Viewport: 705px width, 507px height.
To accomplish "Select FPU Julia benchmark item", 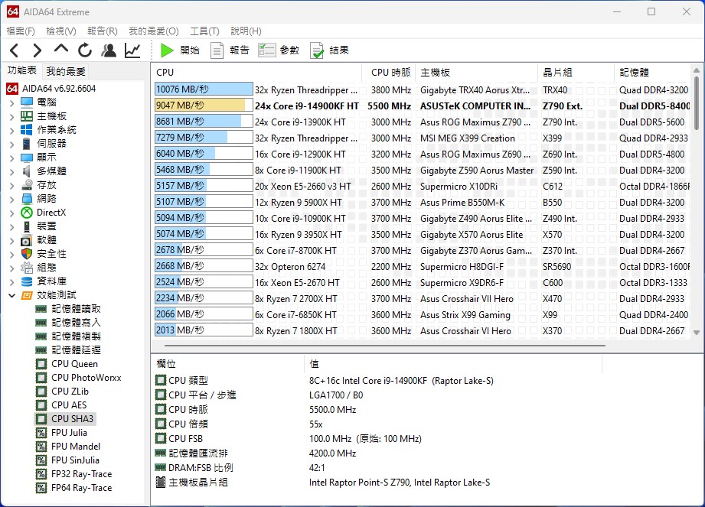I will tap(69, 433).
